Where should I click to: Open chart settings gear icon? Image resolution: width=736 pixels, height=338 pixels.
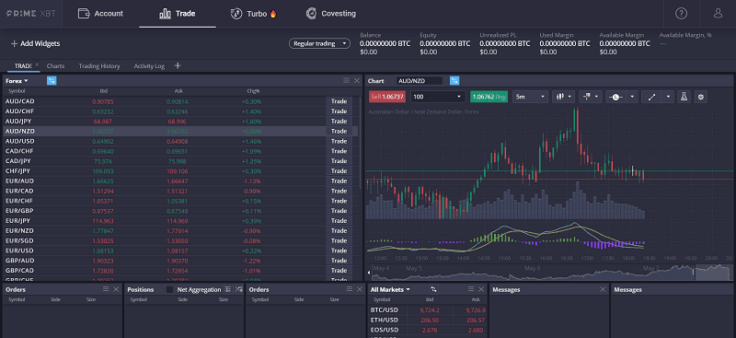701,97
